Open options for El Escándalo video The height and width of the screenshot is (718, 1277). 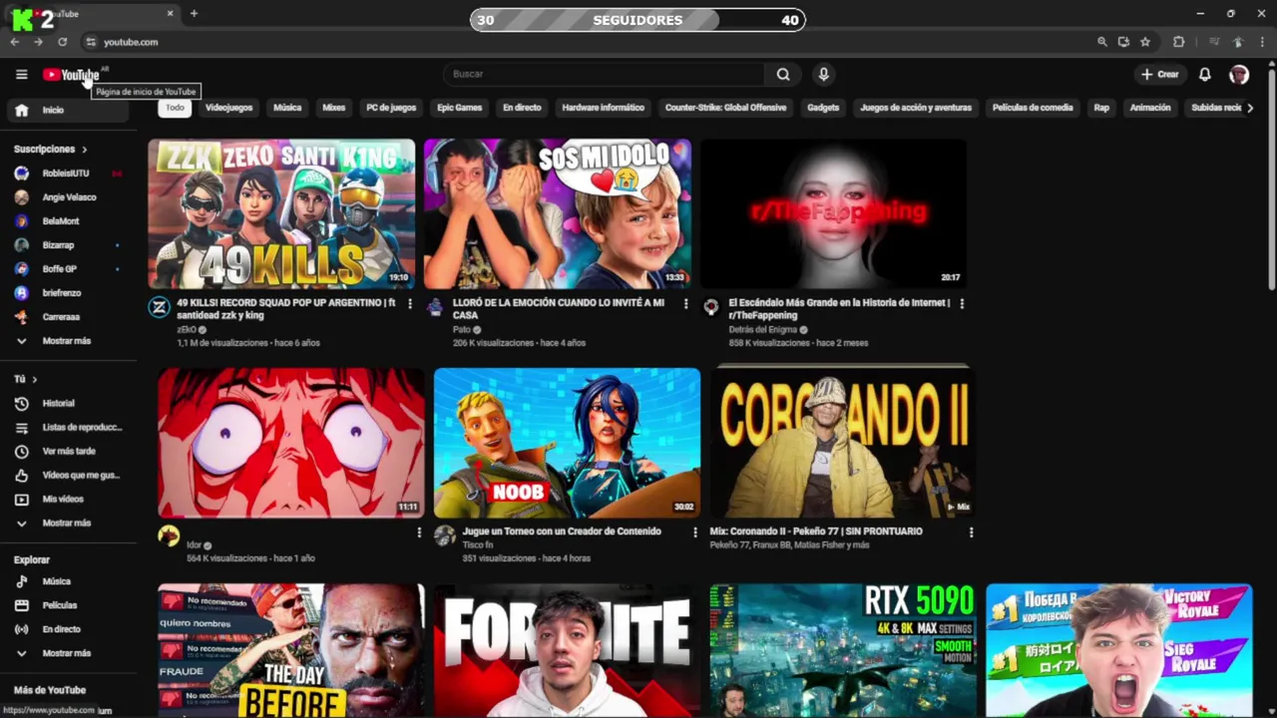962,303
